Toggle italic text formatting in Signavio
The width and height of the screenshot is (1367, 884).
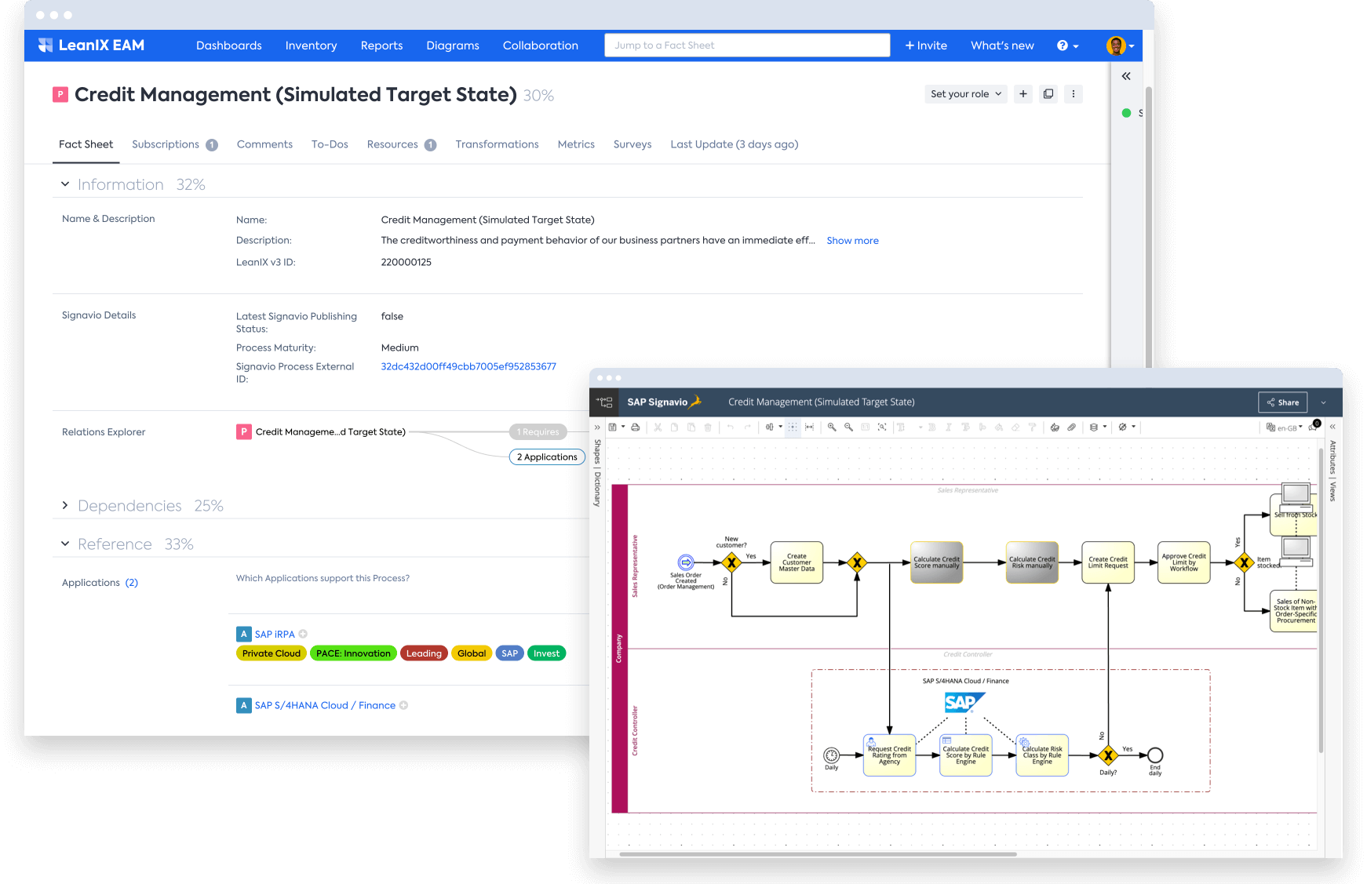coord(948,427)
